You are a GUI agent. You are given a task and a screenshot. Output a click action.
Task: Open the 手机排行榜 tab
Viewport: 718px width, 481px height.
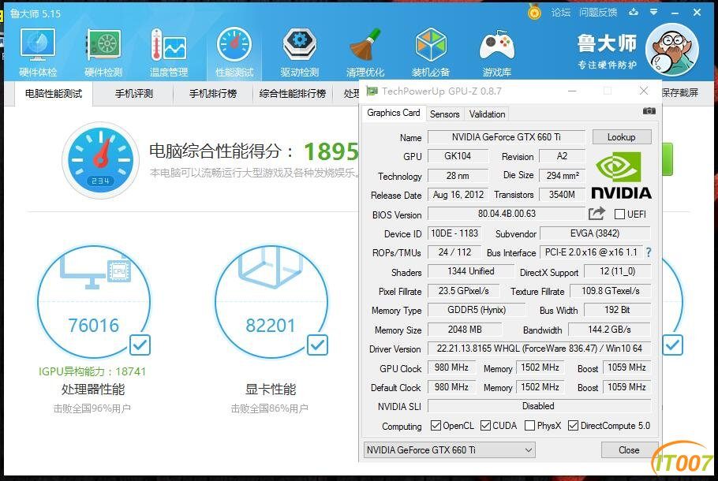[213, 93]
